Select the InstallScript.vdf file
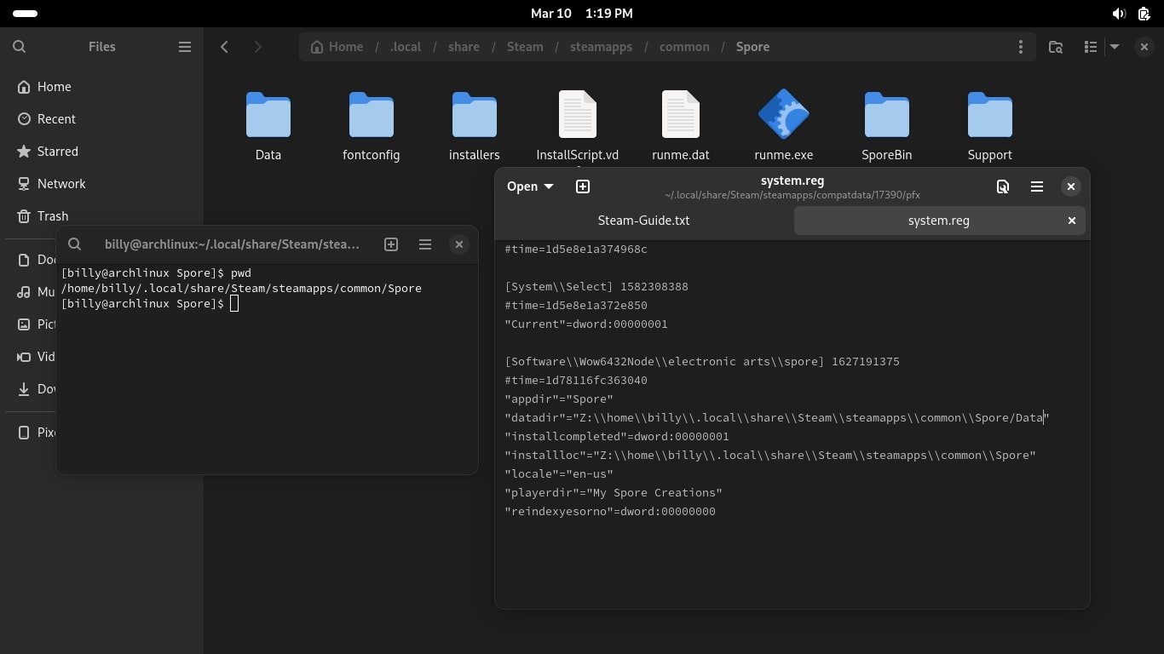Viewport: 1164px width, 654px height. pyautogui.click(x=578, y=126)
